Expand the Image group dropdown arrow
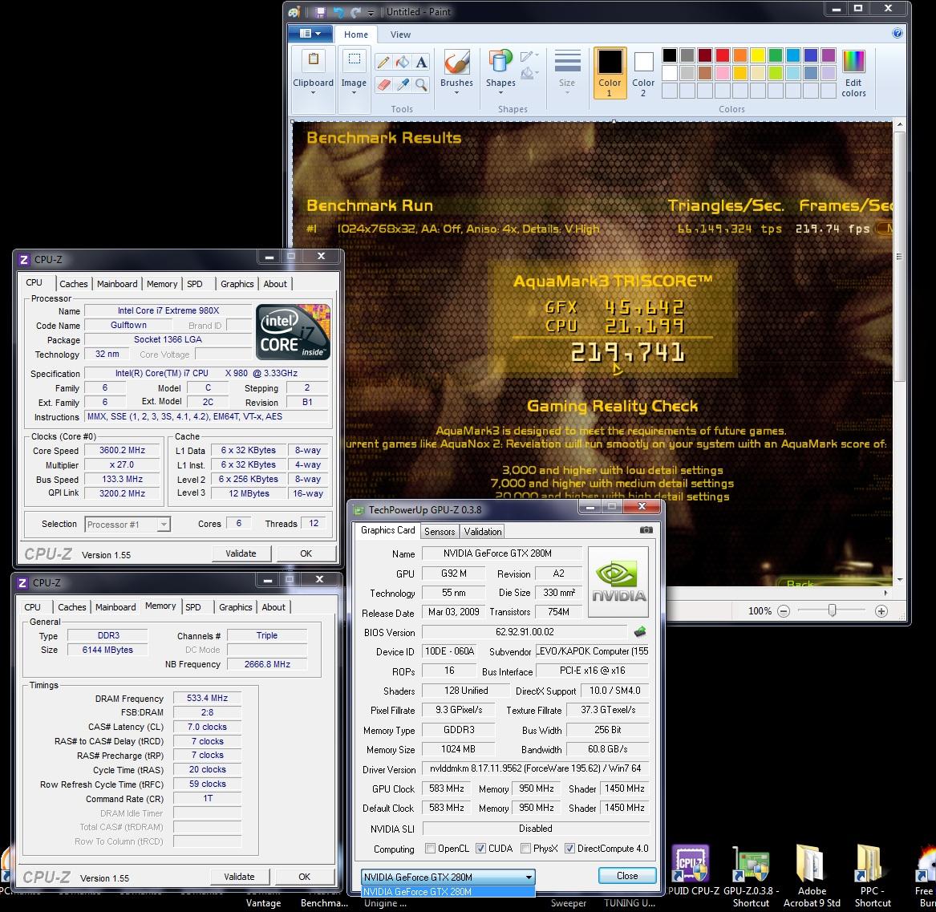This screenshot has width=936, height=912. click(x=354, y=93)
